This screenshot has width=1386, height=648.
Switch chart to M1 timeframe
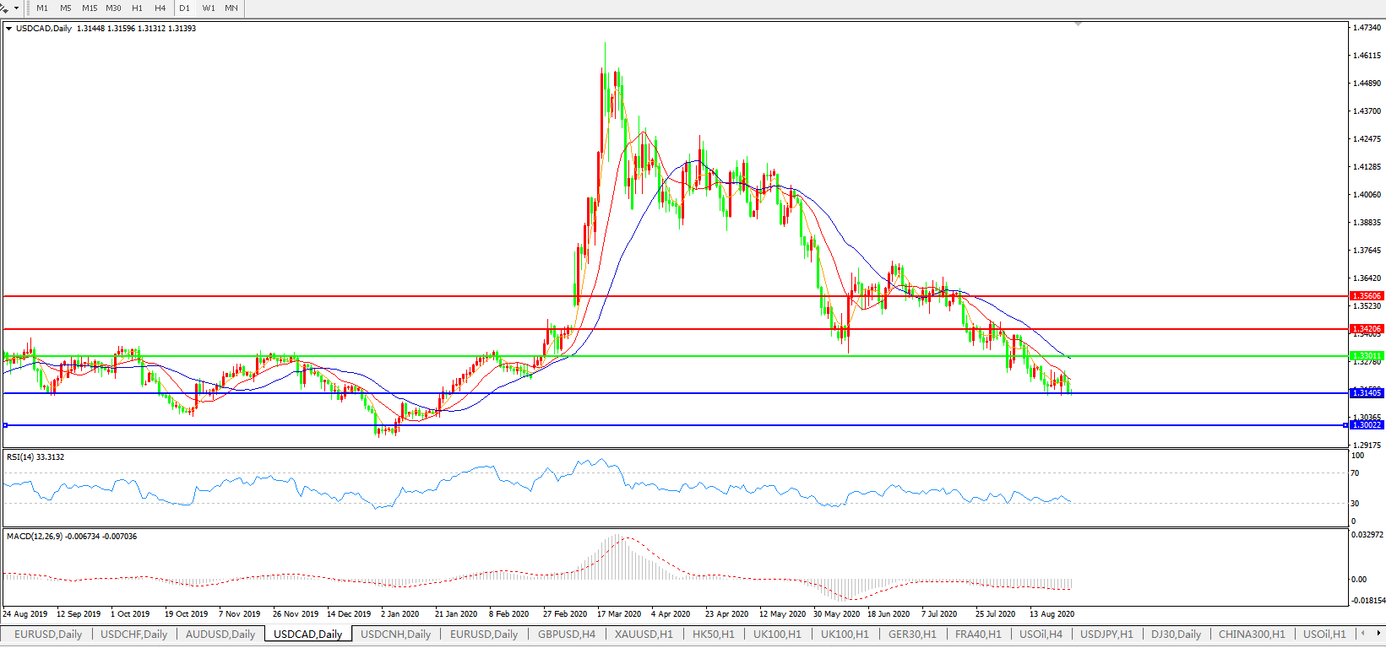pyautogui.click(x=41, y=8)
